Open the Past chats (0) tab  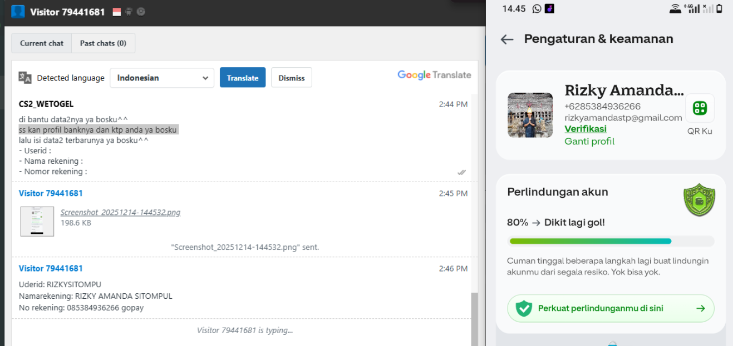pos(103,43)
